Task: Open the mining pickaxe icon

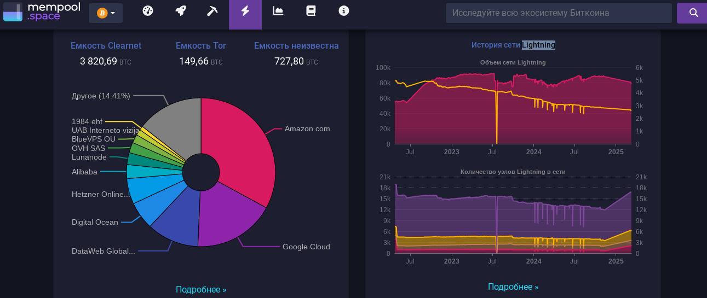Action: click(212, 11)
